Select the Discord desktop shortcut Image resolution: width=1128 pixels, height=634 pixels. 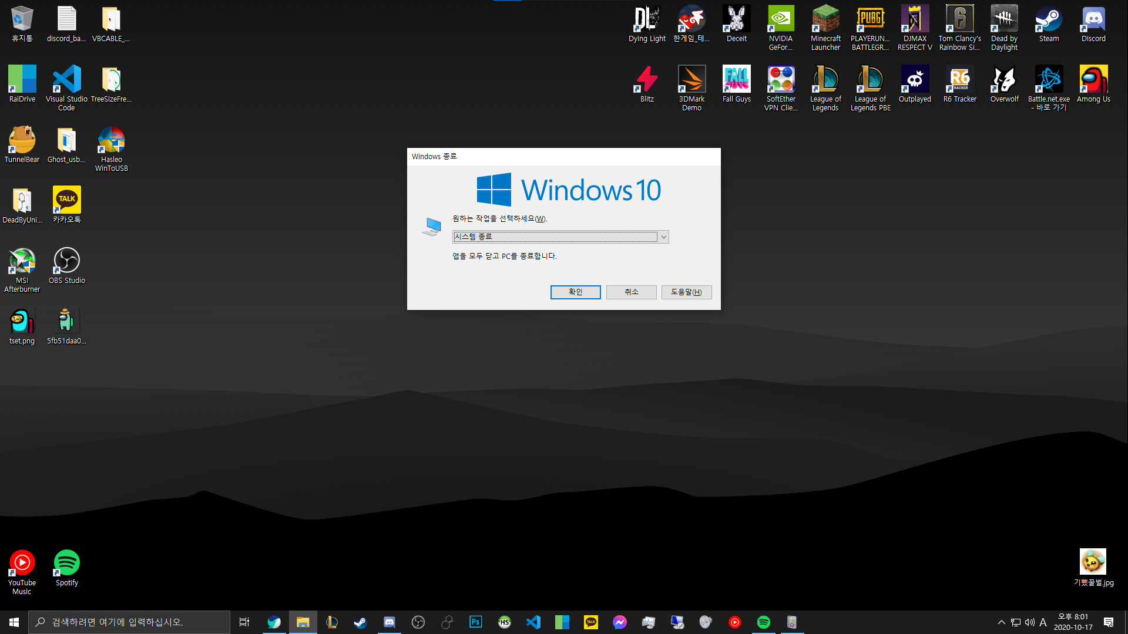tap(1093, 24)
